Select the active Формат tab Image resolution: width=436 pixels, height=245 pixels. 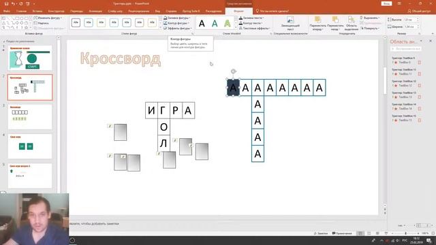(238, 11)
